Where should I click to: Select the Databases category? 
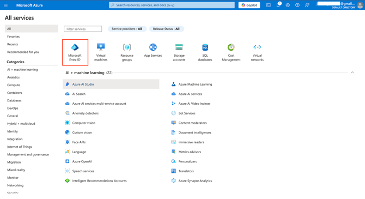[x=14, y=100]
